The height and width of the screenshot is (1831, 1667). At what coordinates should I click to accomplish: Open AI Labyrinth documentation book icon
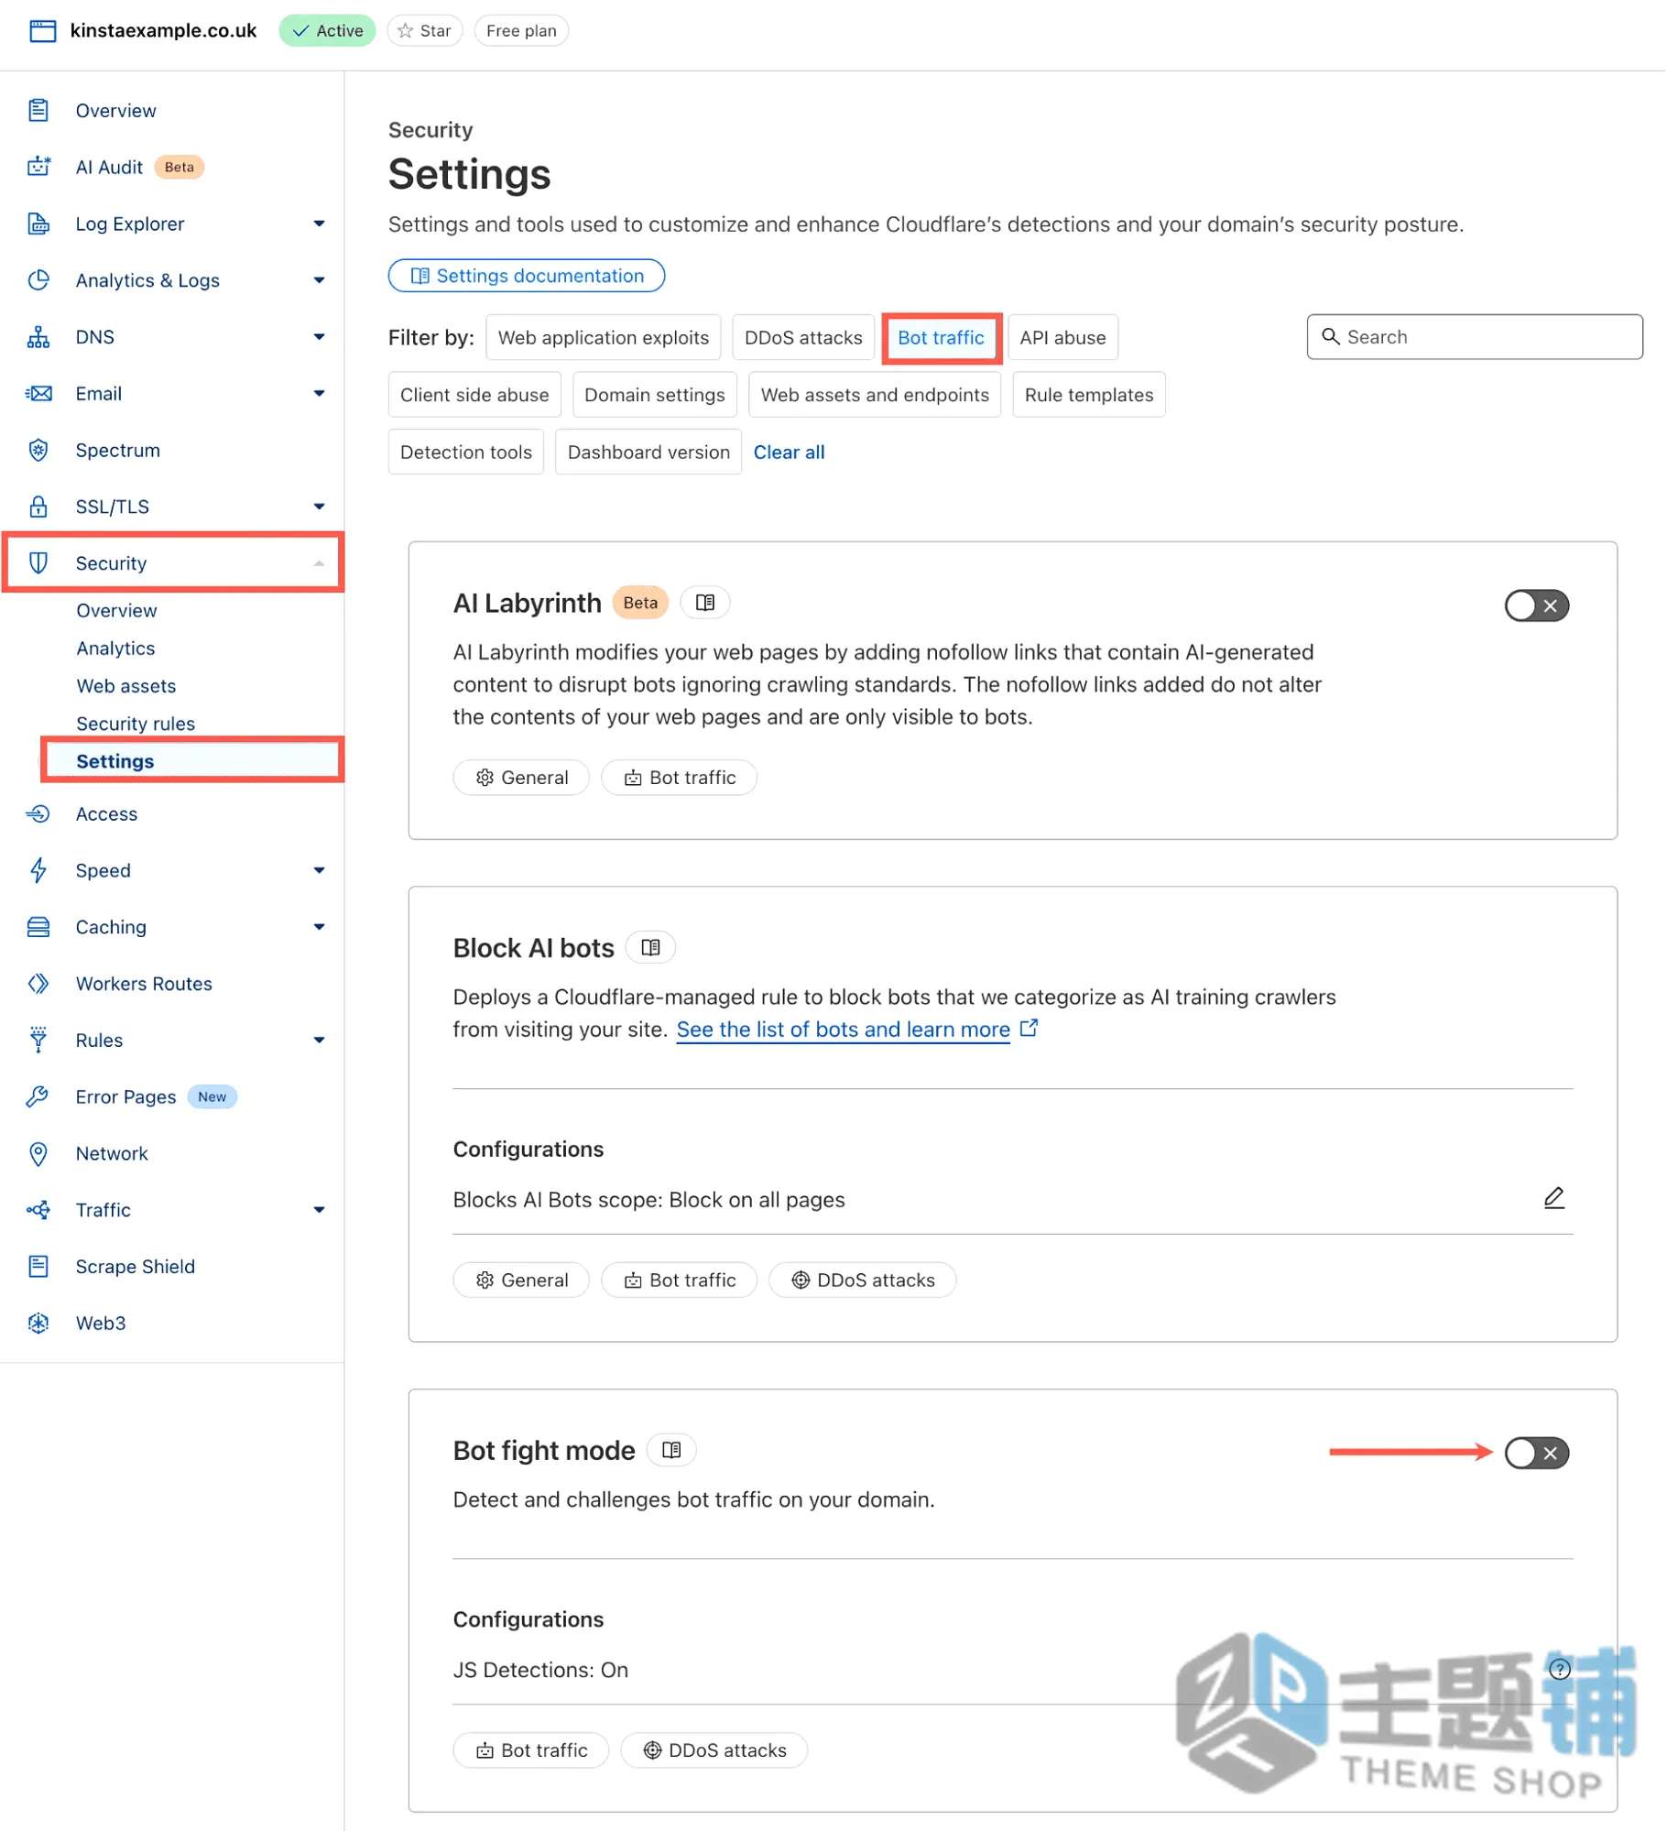coord(705,603)
